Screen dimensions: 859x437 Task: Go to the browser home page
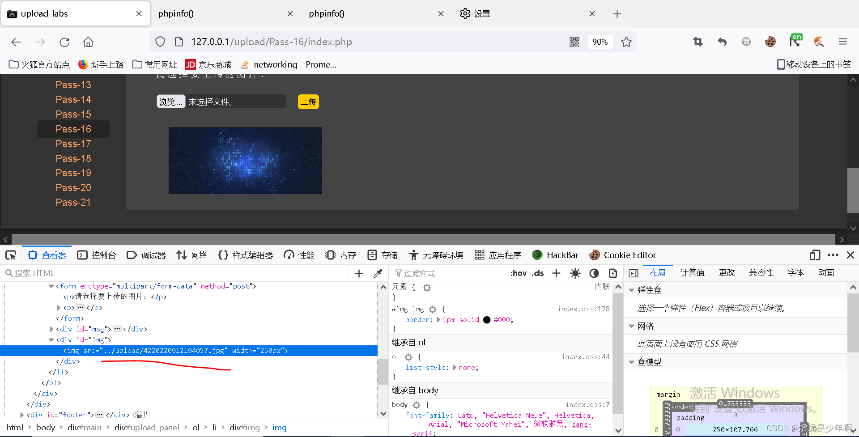pos(88,42)
